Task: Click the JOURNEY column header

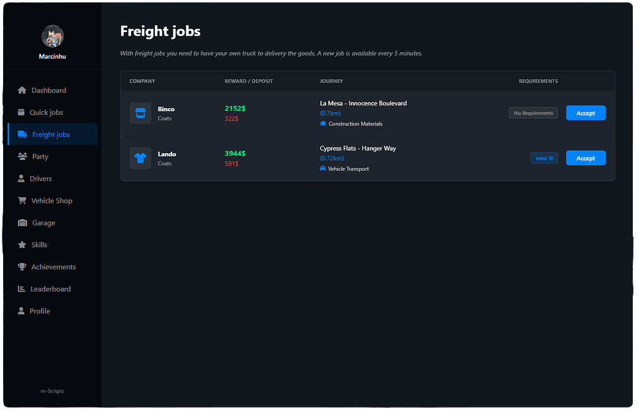Action: [x=332, y=81]
